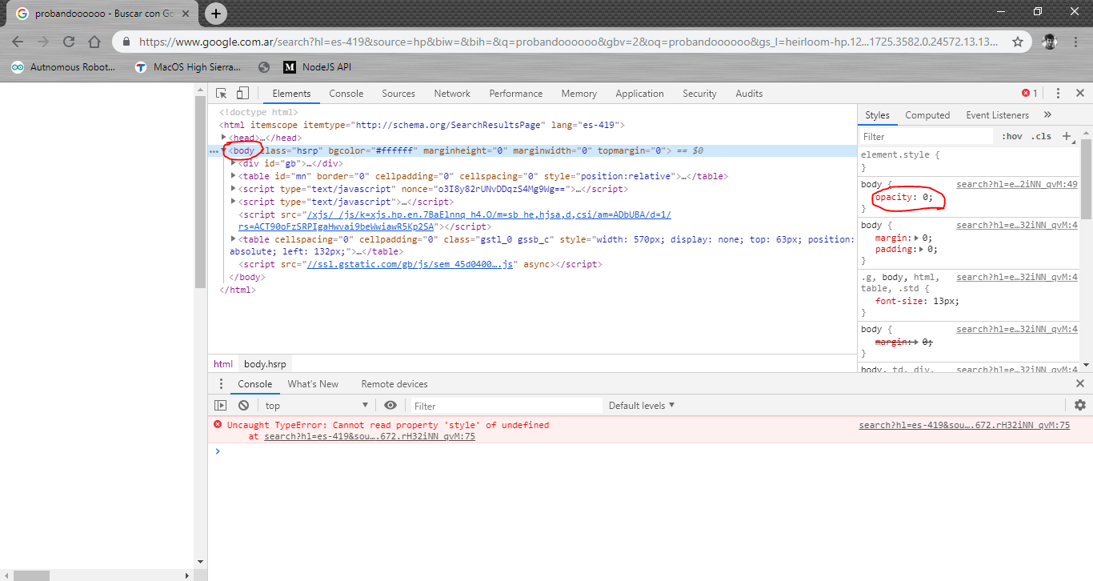The image size is (1093, 581).
Task: Open the Computed styles tab
Action: [x=927, y=115]
